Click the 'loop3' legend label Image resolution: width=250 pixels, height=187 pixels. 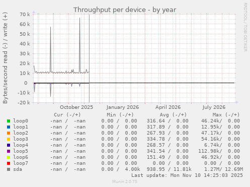coord(21,139)
